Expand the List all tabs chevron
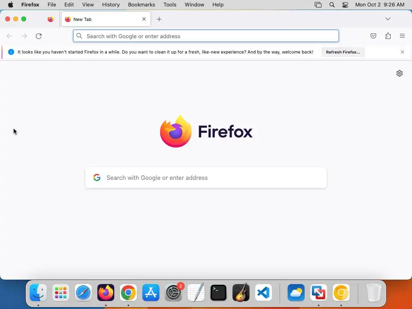 point(388,19)
